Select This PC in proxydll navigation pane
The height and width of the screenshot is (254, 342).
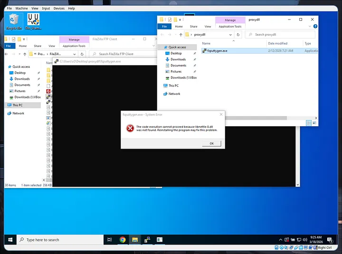point(173,85)
